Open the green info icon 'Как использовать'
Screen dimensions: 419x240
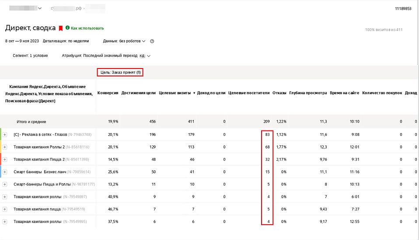click(67, 28)
